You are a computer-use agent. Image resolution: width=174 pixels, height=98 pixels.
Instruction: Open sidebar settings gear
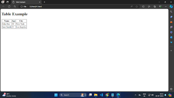171,89
